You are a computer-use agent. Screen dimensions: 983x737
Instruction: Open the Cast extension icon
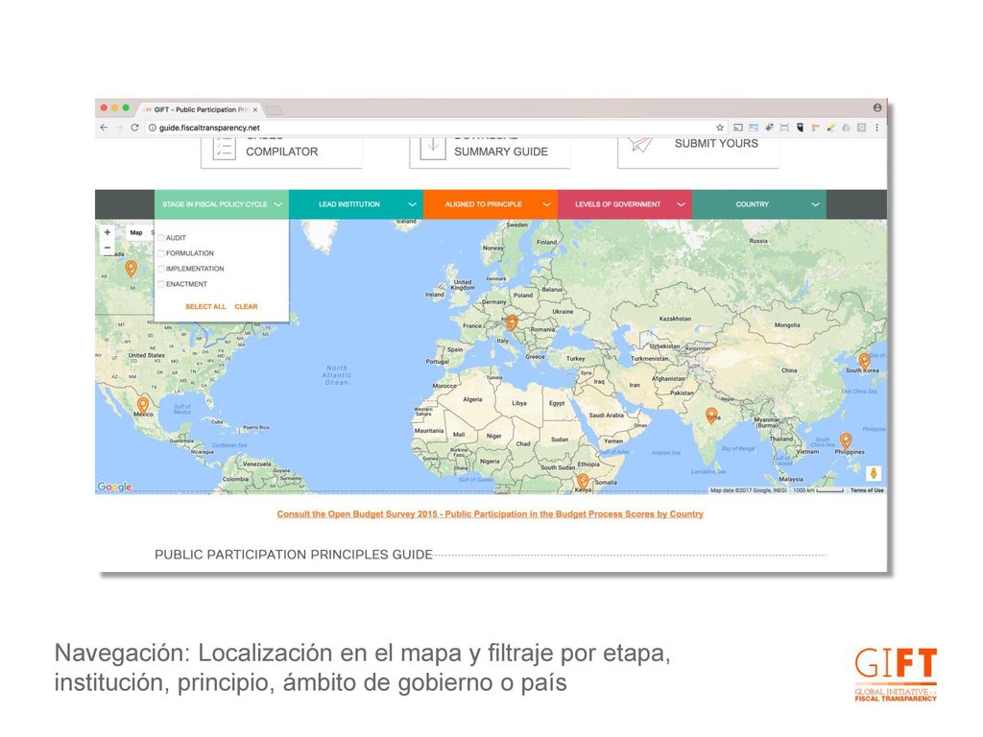738,128
